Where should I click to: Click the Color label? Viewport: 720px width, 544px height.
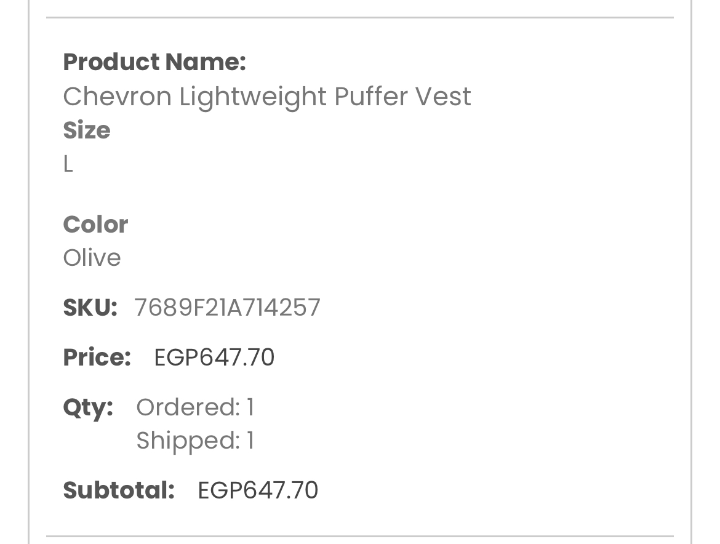tap(95, 225)
